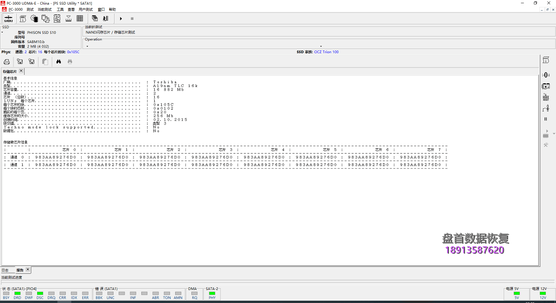Close the 报告 tab
The height and width of the screenshot is (303, 556).
tap(27, 269)
